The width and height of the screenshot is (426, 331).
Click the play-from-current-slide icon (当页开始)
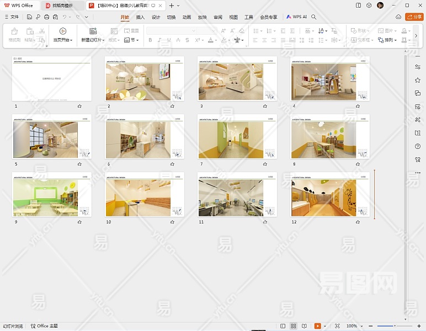click(62, 31)
